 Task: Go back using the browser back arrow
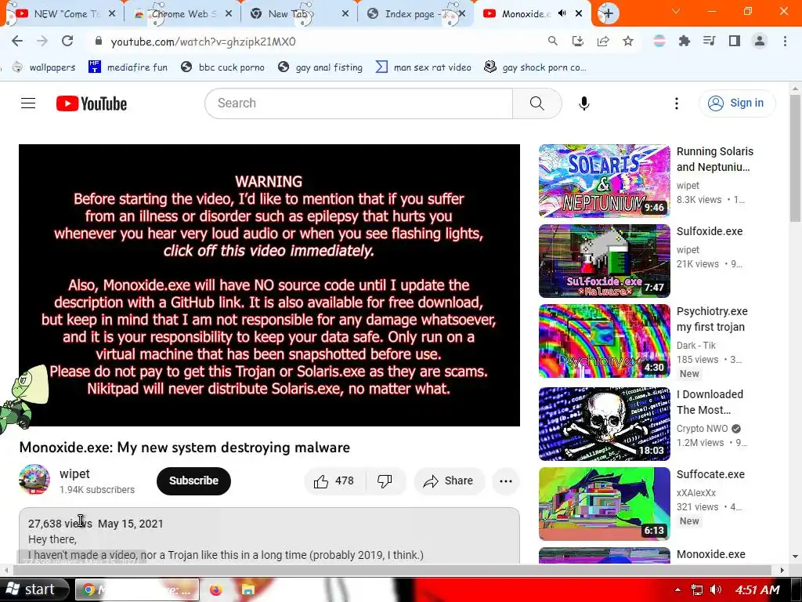[x=17, y=42]
